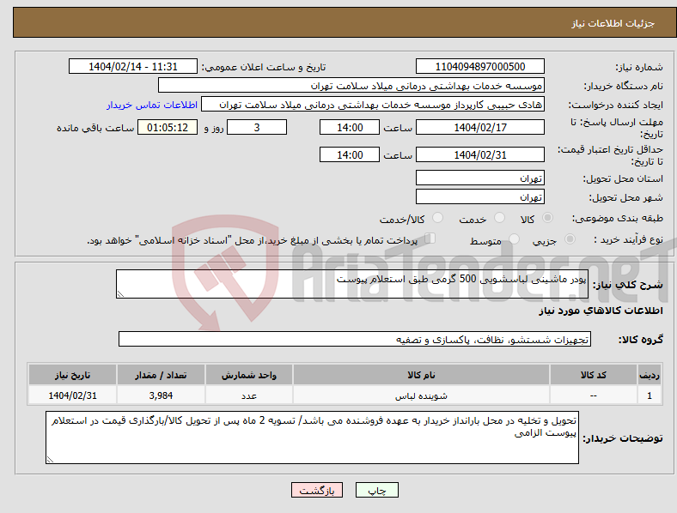Click the تاریخ نیاز column header
677x513 pixels.
point(72,375)
